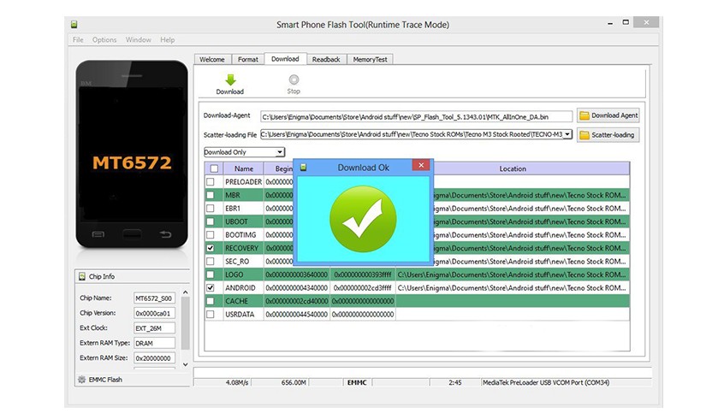Check the CACHE checkbox
Screen dimensions: 724x419
[211, 301]
